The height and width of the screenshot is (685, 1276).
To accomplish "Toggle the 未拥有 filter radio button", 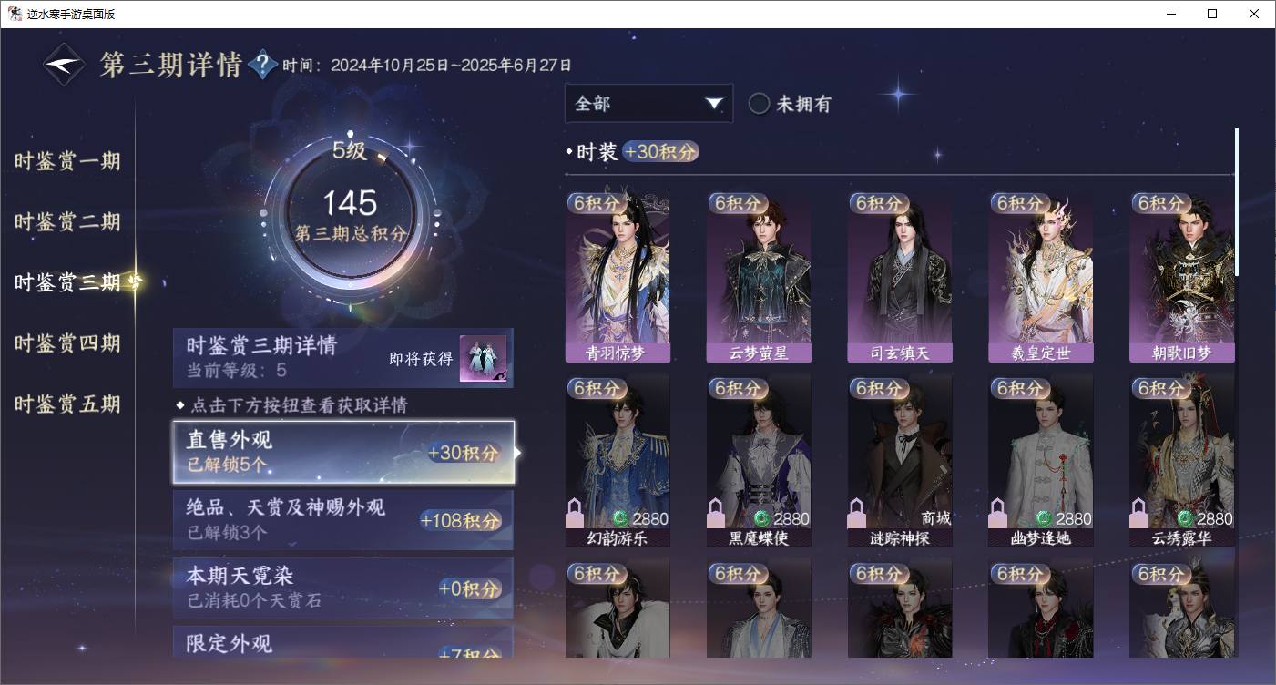I will pos(759,104).
